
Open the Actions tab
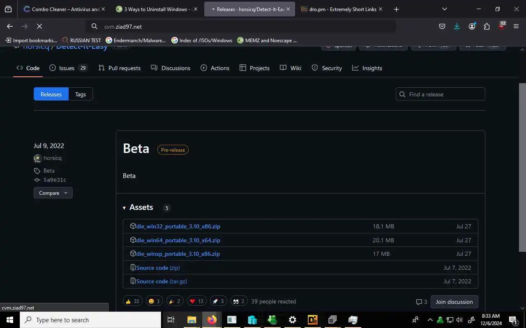(x=215, y=68)
